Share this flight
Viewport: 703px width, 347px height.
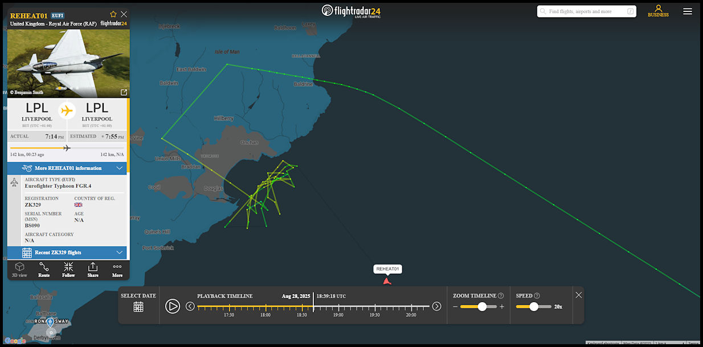point(93,269)
